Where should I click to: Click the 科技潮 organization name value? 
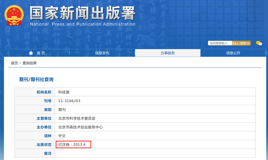pos(64,92)
